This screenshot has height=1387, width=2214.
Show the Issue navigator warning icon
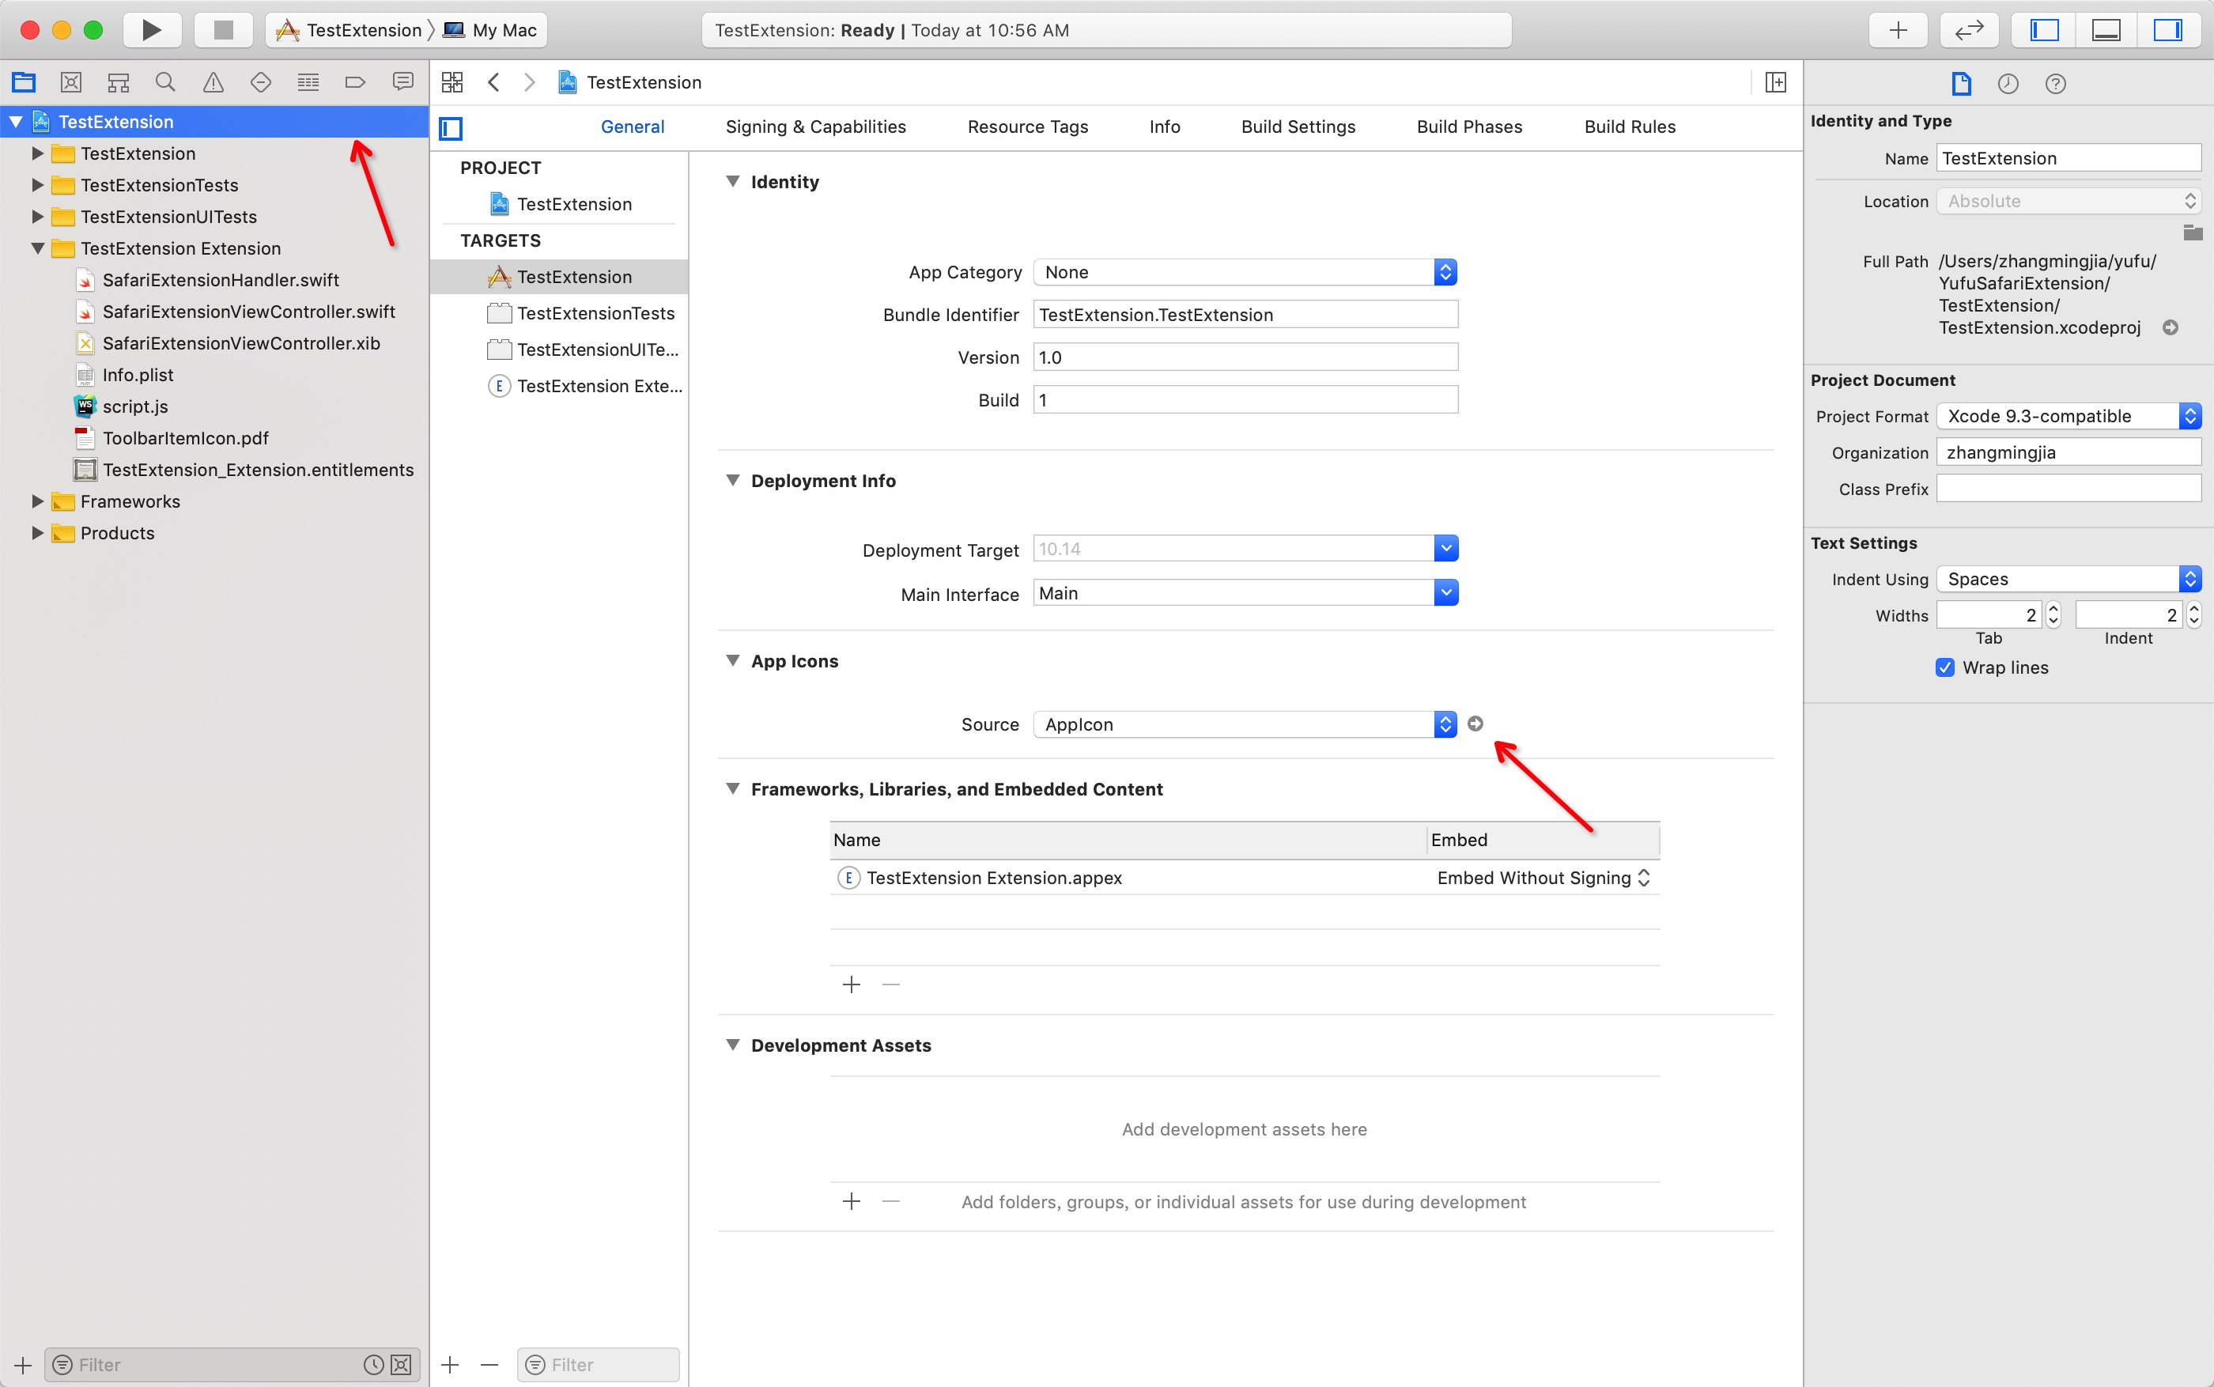pos(213,81)
